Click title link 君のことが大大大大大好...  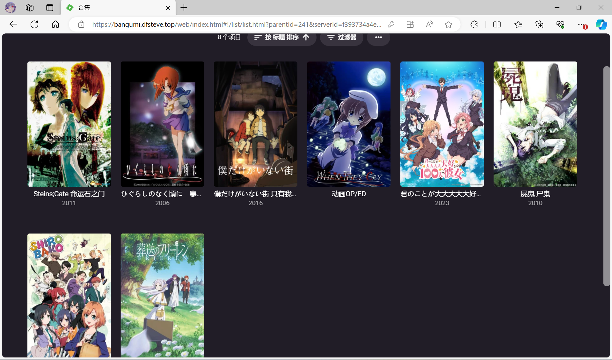(x=441, y=194)
